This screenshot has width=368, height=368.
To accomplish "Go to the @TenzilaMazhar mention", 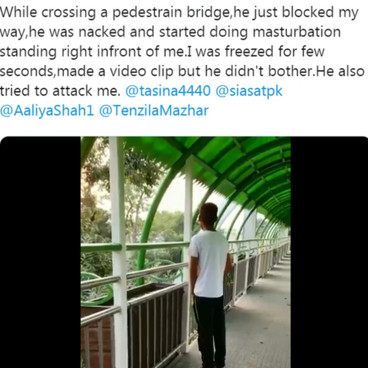I will point(154,111).
